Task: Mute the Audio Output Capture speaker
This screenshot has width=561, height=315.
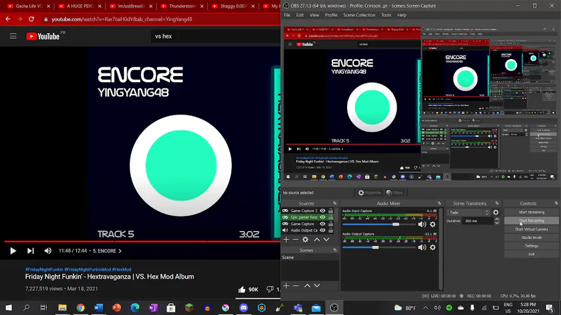Action: 422,247
